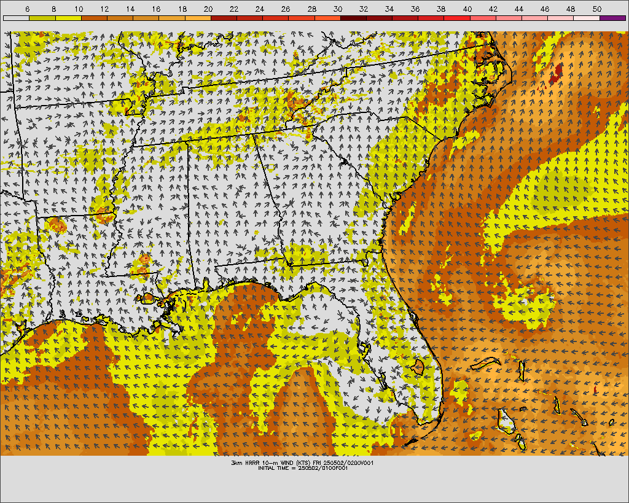Click the legend label "20"
The width and height of the screenshot is (629, 503).
click(x=208, y=9)
